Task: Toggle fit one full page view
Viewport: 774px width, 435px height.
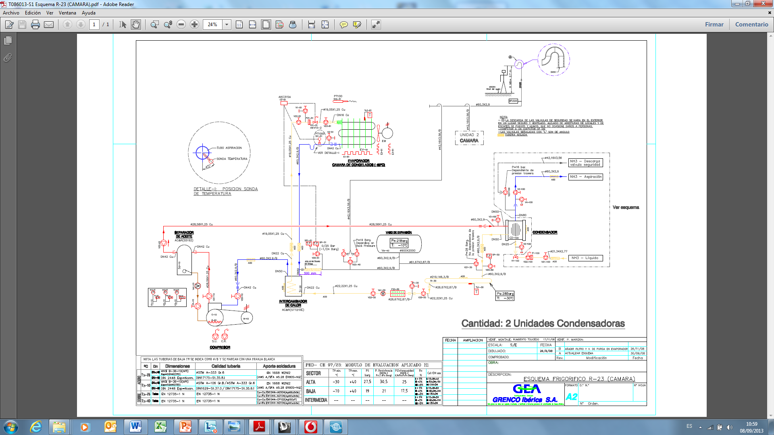Action: click(266, 25)
